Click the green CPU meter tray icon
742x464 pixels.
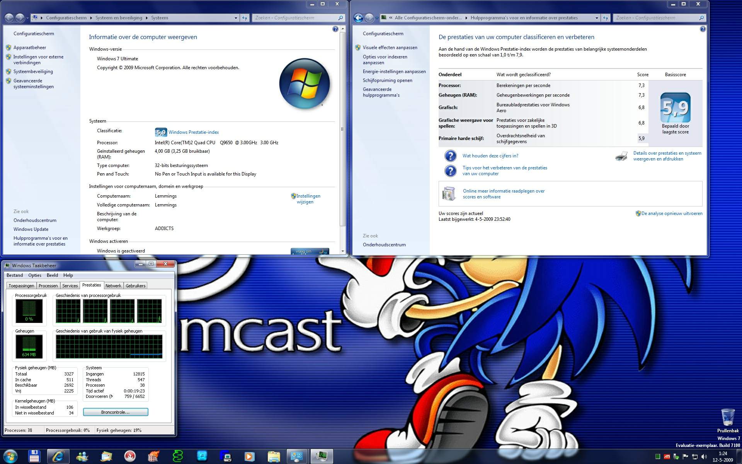[658, 457]
